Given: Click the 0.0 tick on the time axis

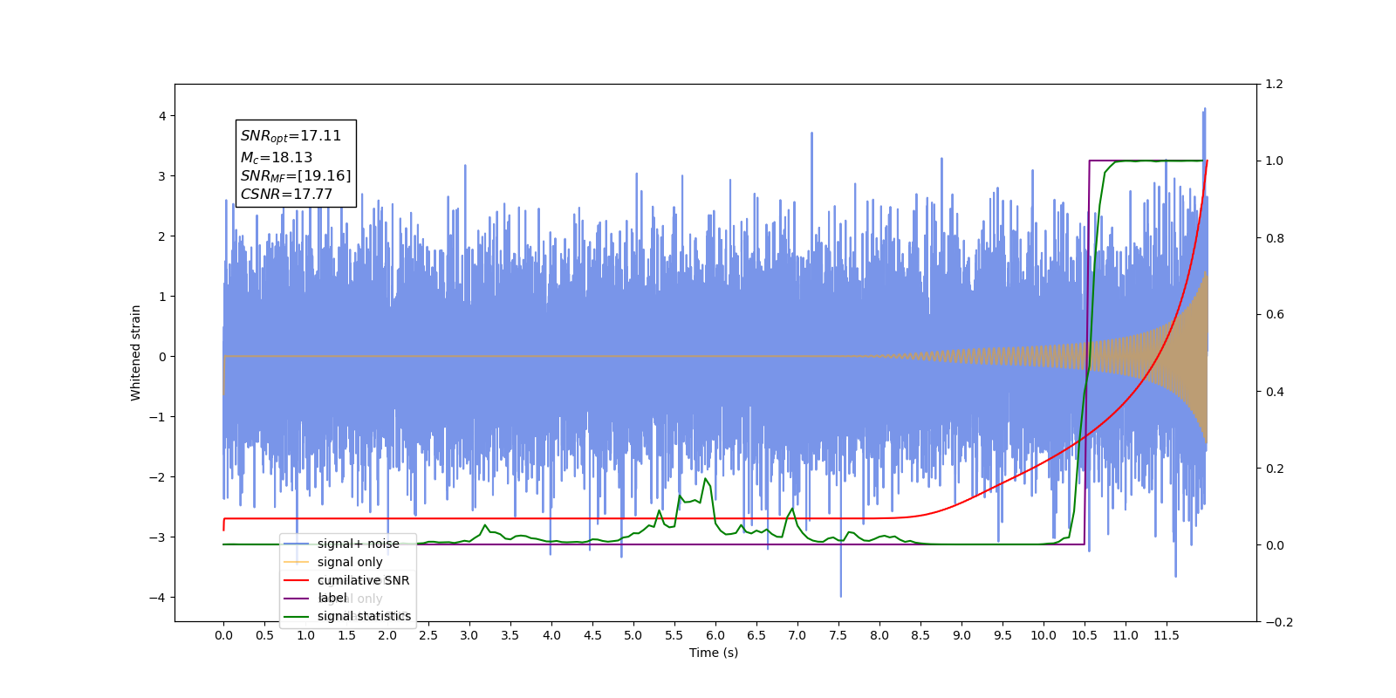Looking at the screenshot, I should pyautogui.click(x=223, y=635).
